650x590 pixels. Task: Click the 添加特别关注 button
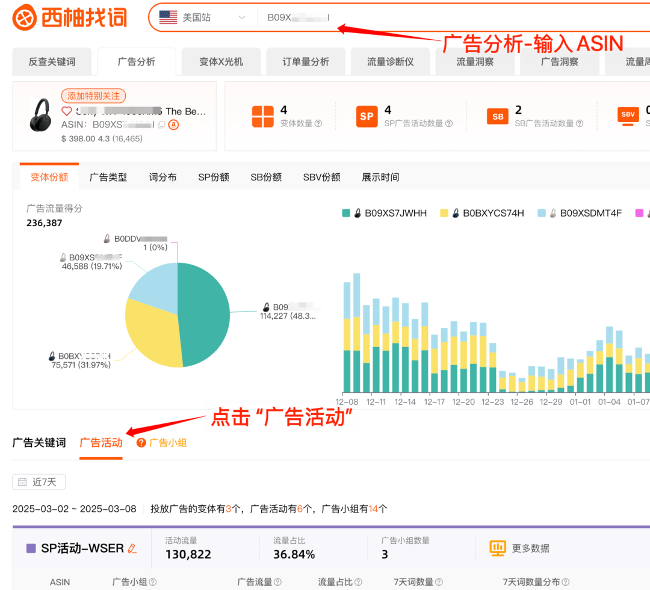point(93,96)
